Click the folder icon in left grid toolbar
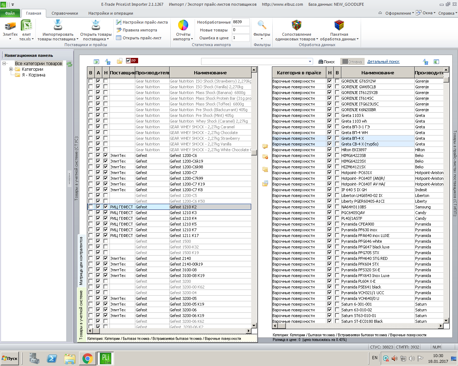Image resolution: width=458 pixels, height=366 pixels. pos(120,61)
